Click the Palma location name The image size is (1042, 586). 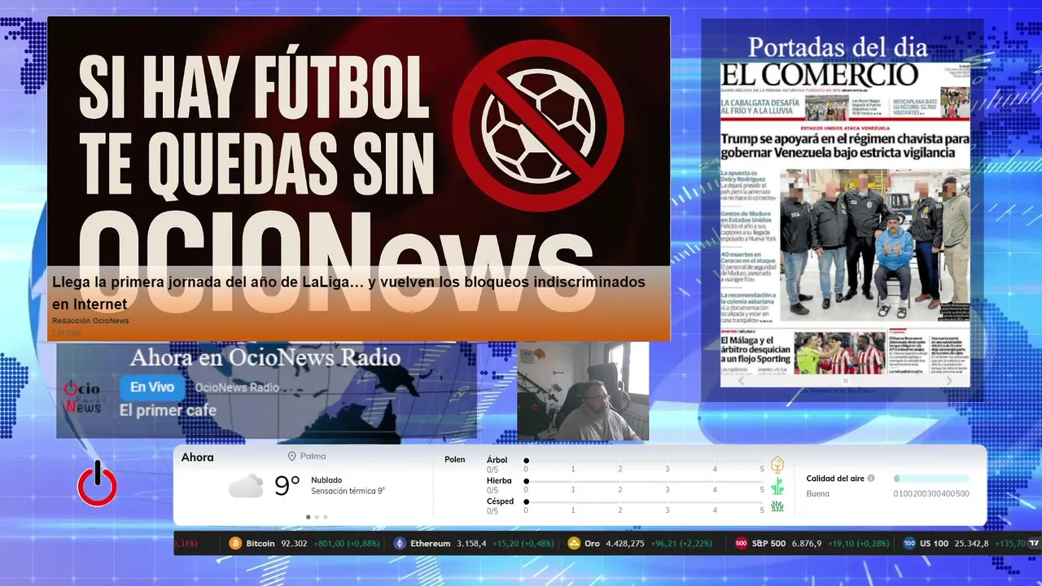[x=313, y=457]
